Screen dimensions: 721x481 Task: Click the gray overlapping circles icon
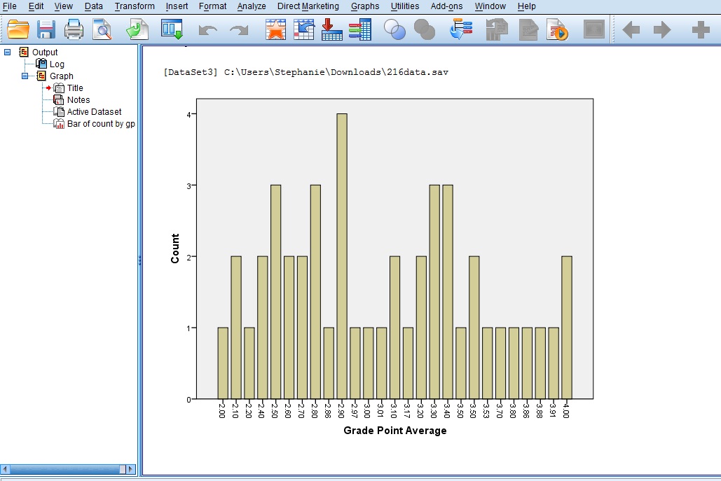point(425,30)
